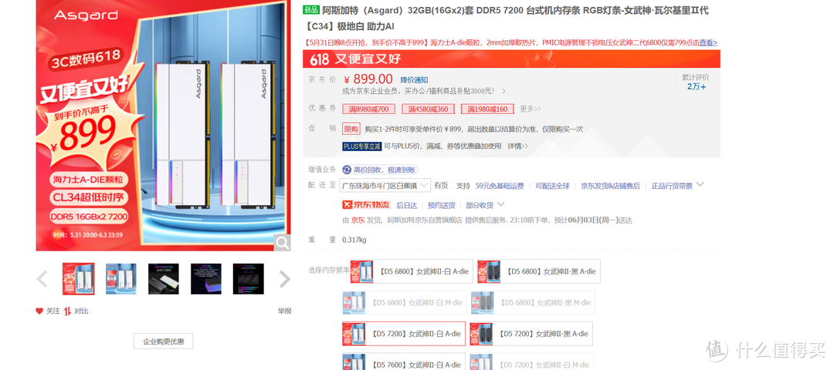The width and height of the screenshot is (834, 370).
Task: Select fifth dark thumbnail
Action: click(249, 279)
